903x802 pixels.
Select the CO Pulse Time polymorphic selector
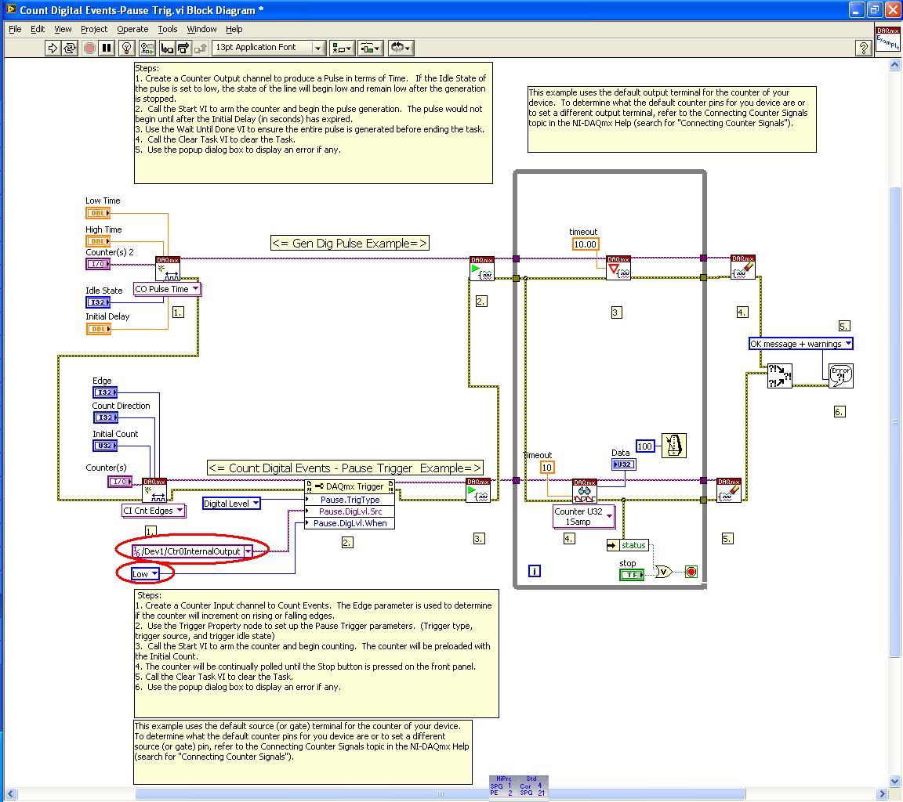pyautogui.click(x=167, y=289)
